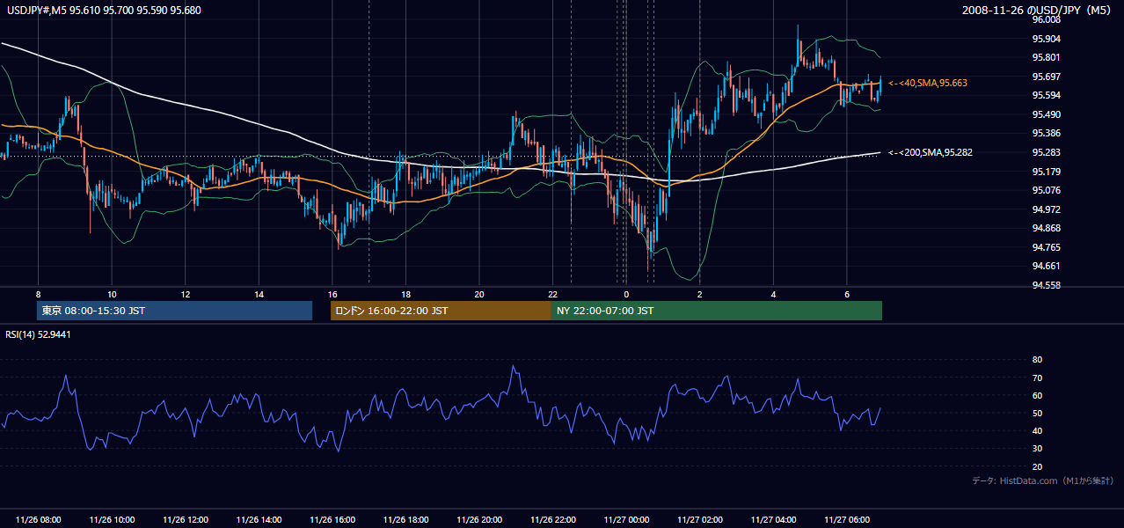This screenshot has height=528, width=1124.
Task: Click the 11/26 08:00 date label
Action: coord(38,520)
